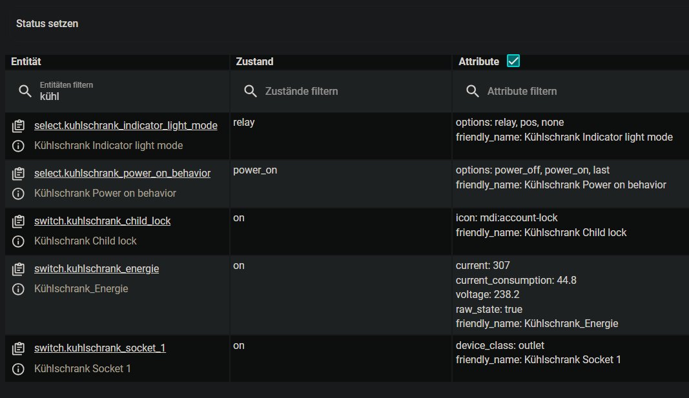Open info for Kühlschrank Socket 1
Image resolution: width=689 pixels, height=398 pixels.
[x=19, y=369]
